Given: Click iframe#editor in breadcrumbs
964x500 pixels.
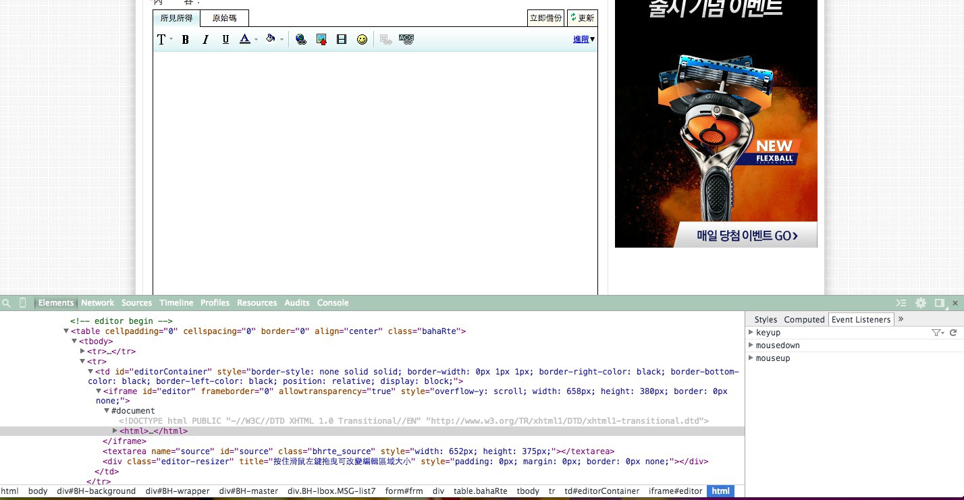Looking at the screenshot, I should click(676, 491).
